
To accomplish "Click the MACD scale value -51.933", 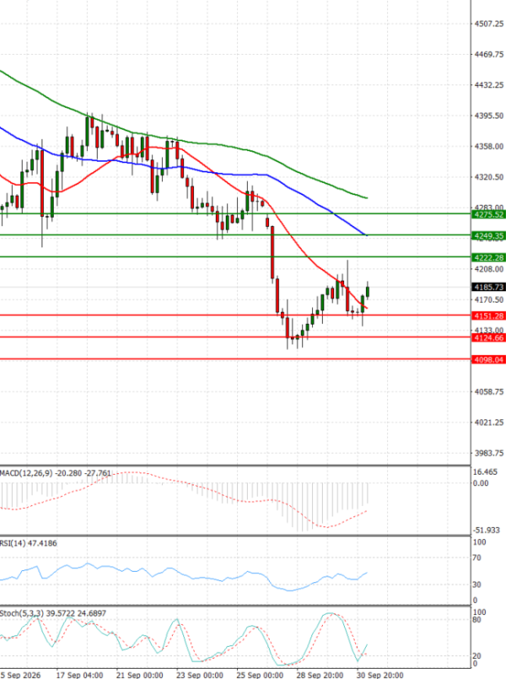I will coord(486,530).
